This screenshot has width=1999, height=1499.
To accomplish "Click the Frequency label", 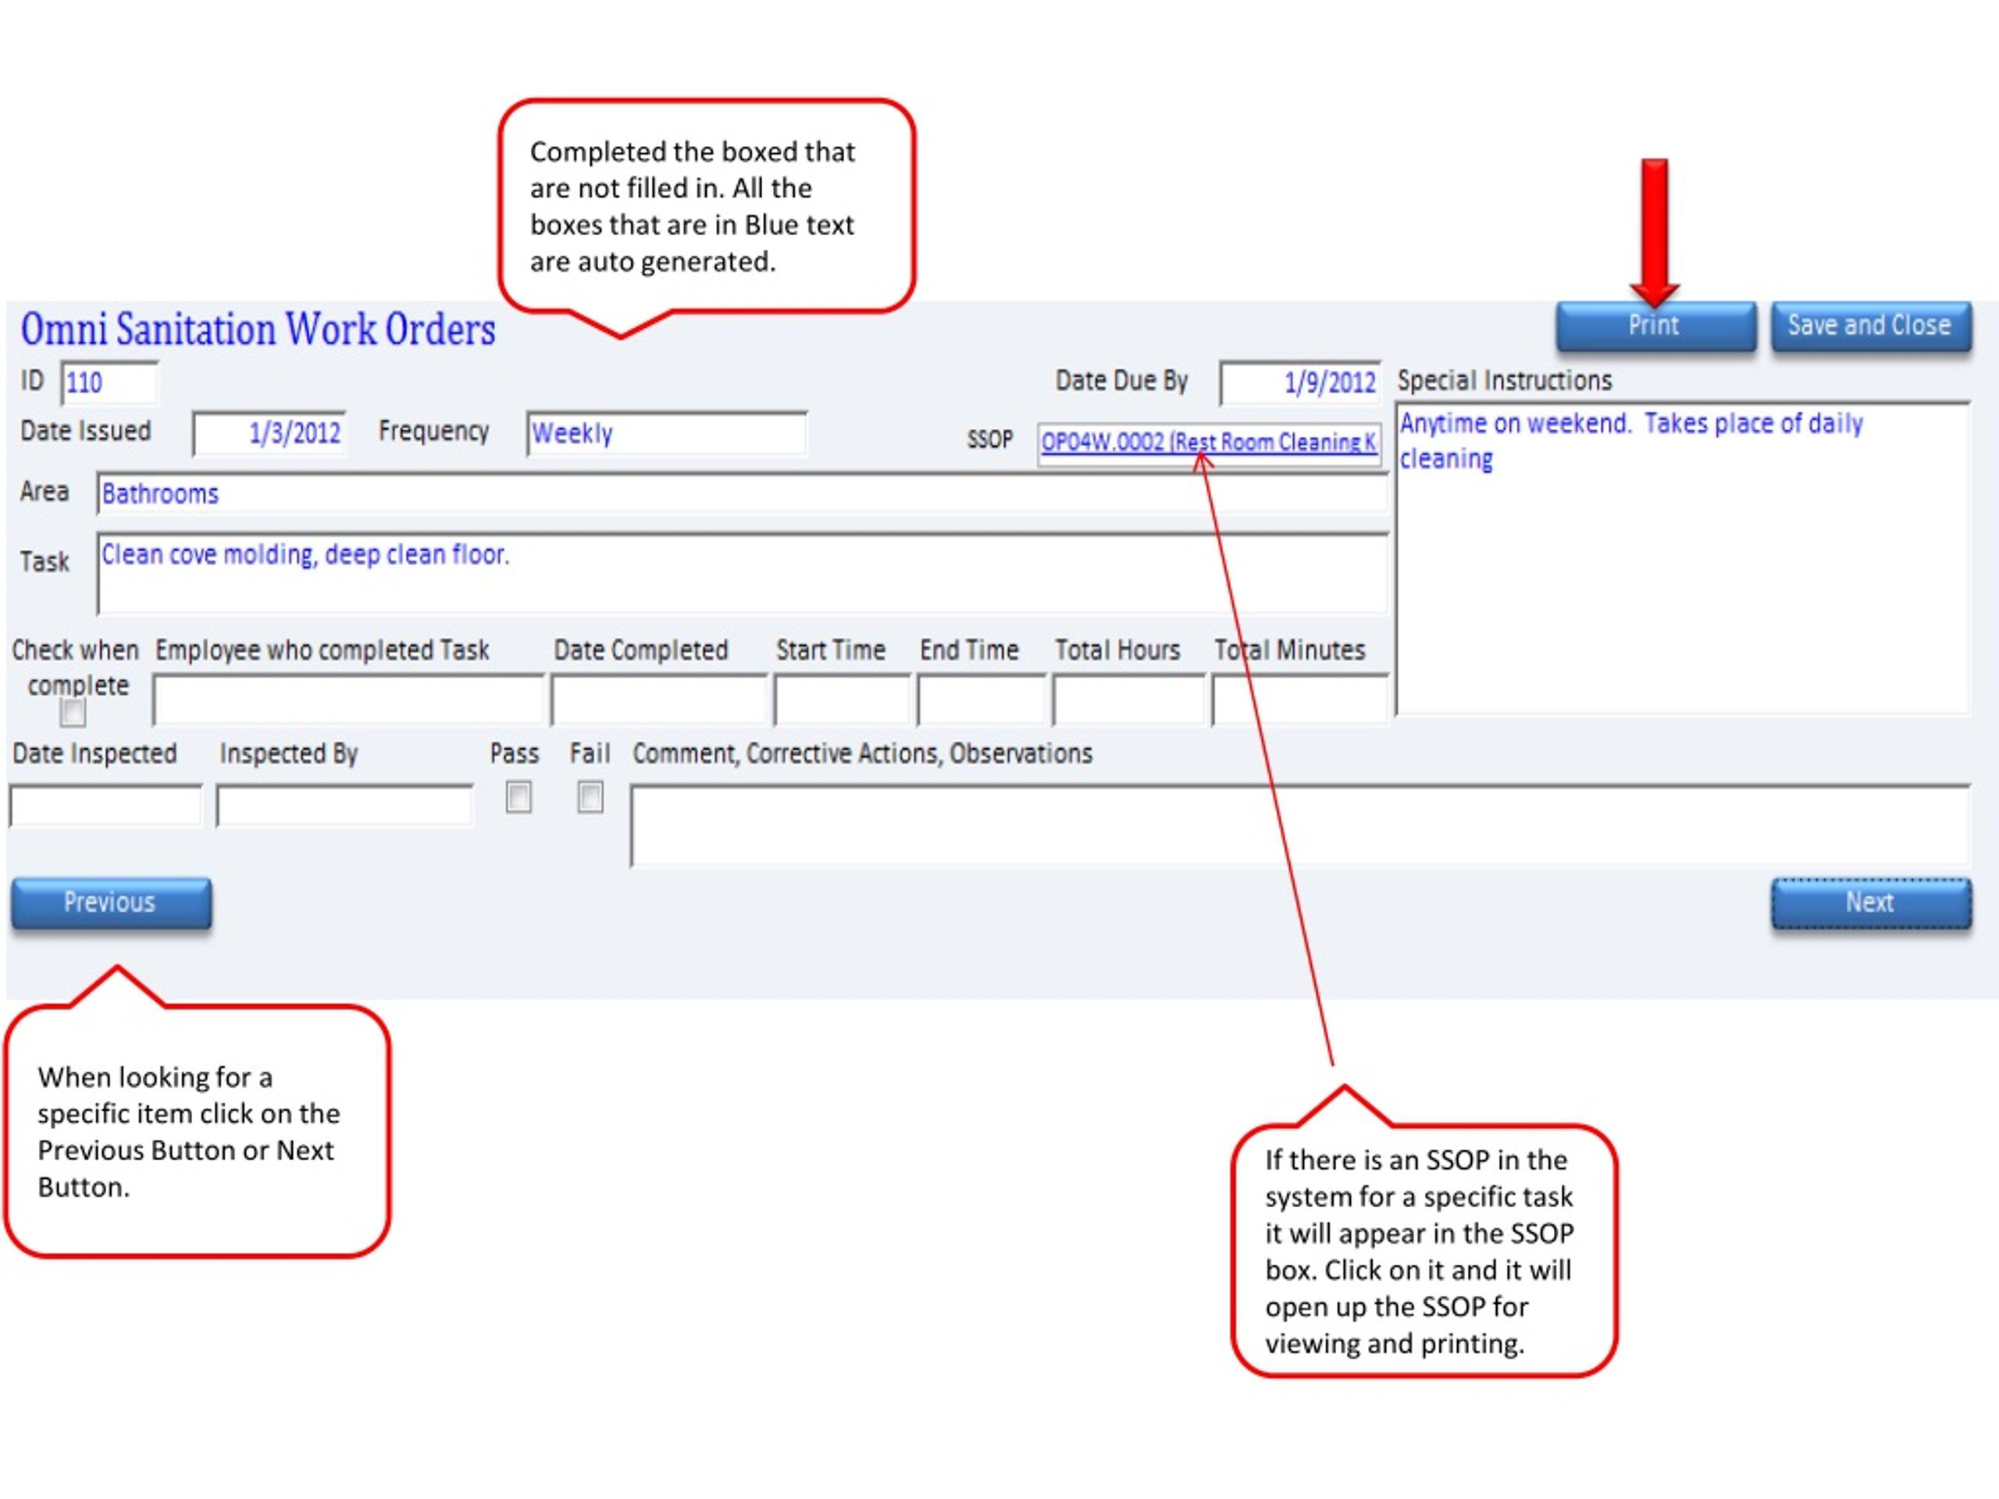I will click(434, 432).
